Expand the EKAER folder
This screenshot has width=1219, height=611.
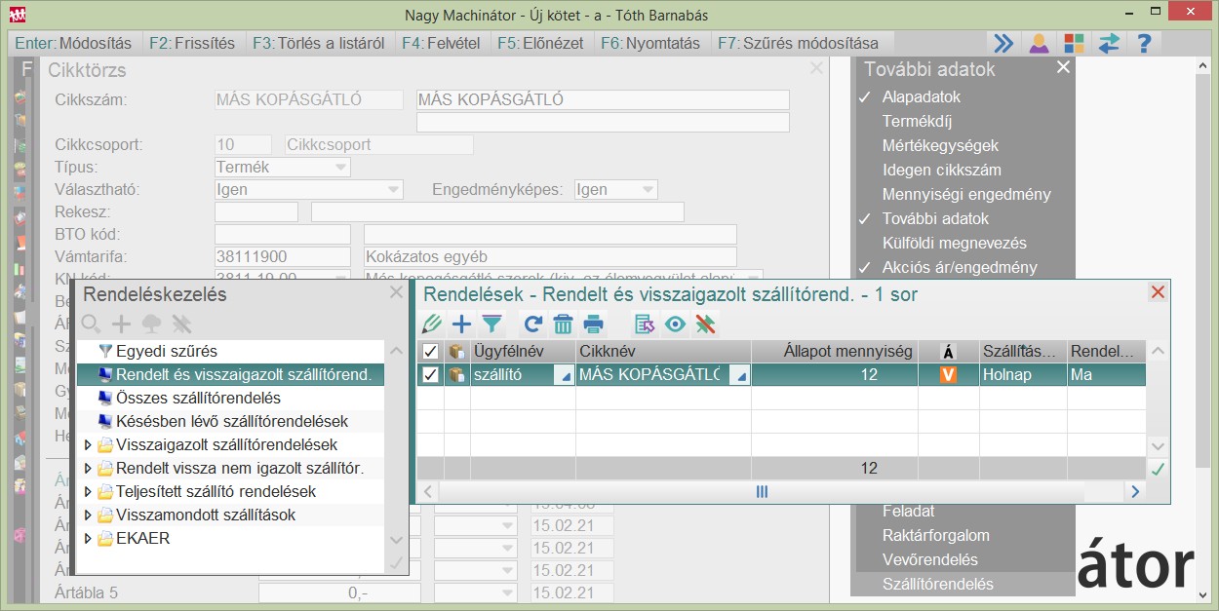(x=89, y=539)
